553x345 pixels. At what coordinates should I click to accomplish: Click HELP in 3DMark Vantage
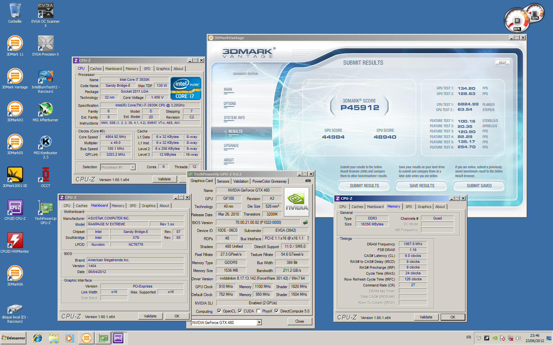(x=502, y=62)
